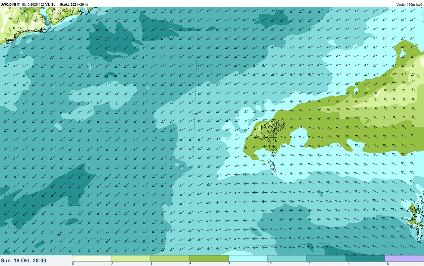Click the 2-4 m/s light green legend swatch

(x=131, y=258)
